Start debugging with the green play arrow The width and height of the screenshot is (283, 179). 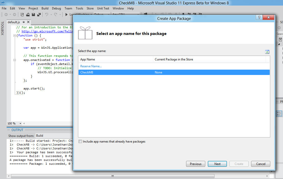(67, 15)
